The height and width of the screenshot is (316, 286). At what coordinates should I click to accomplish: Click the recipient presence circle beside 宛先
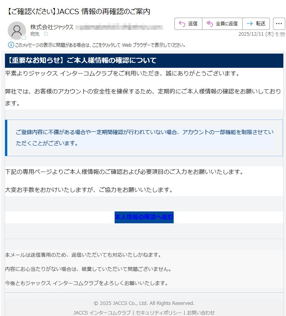(x=46, y=34)
